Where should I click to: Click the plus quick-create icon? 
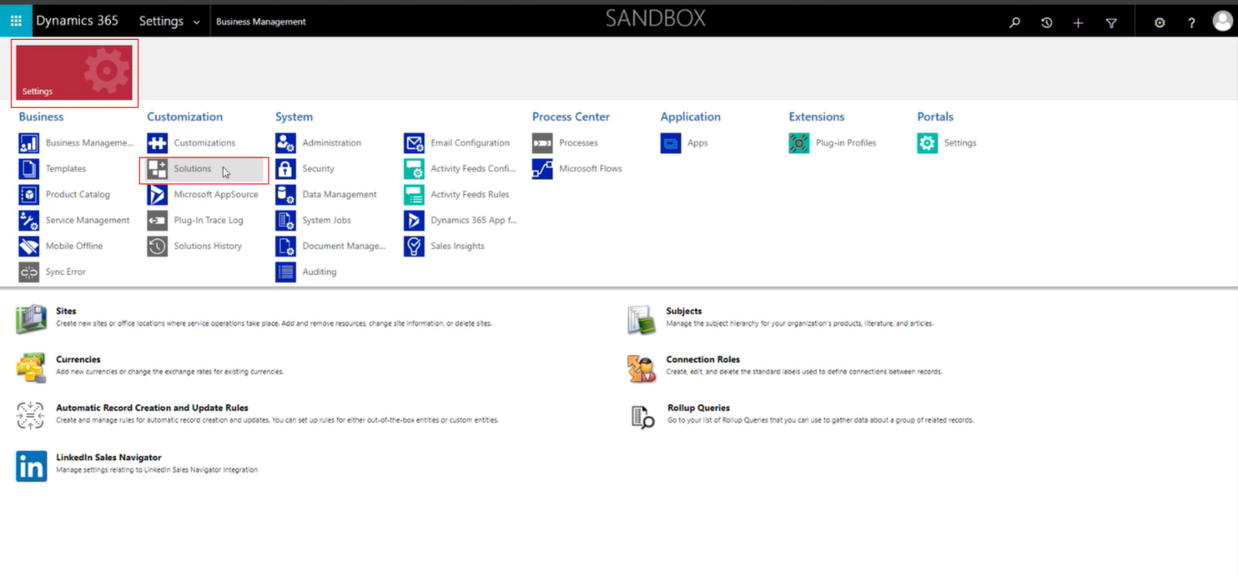[x=1078, y=23]
